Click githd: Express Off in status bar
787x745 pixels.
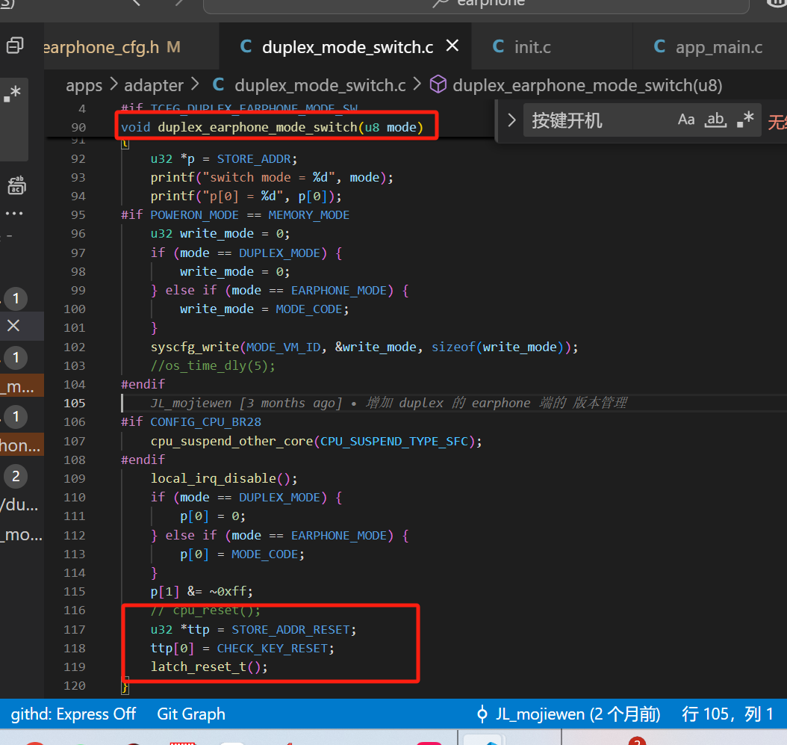click(73, 714)
